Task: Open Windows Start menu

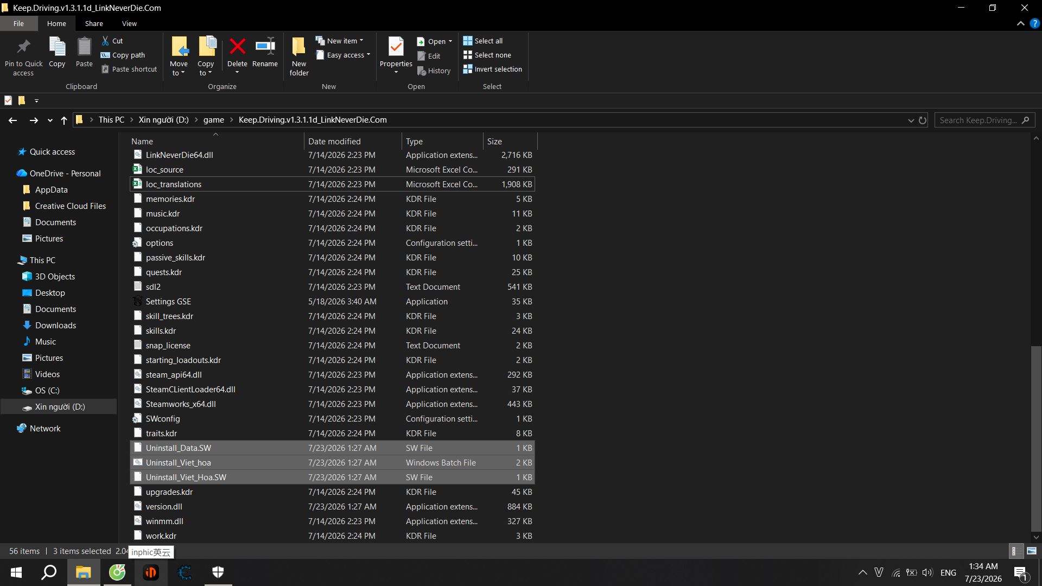Action: coord(16,572)
